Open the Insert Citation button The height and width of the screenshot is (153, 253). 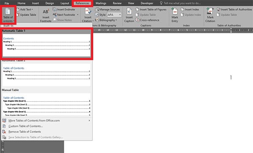(x=88, y=15)
